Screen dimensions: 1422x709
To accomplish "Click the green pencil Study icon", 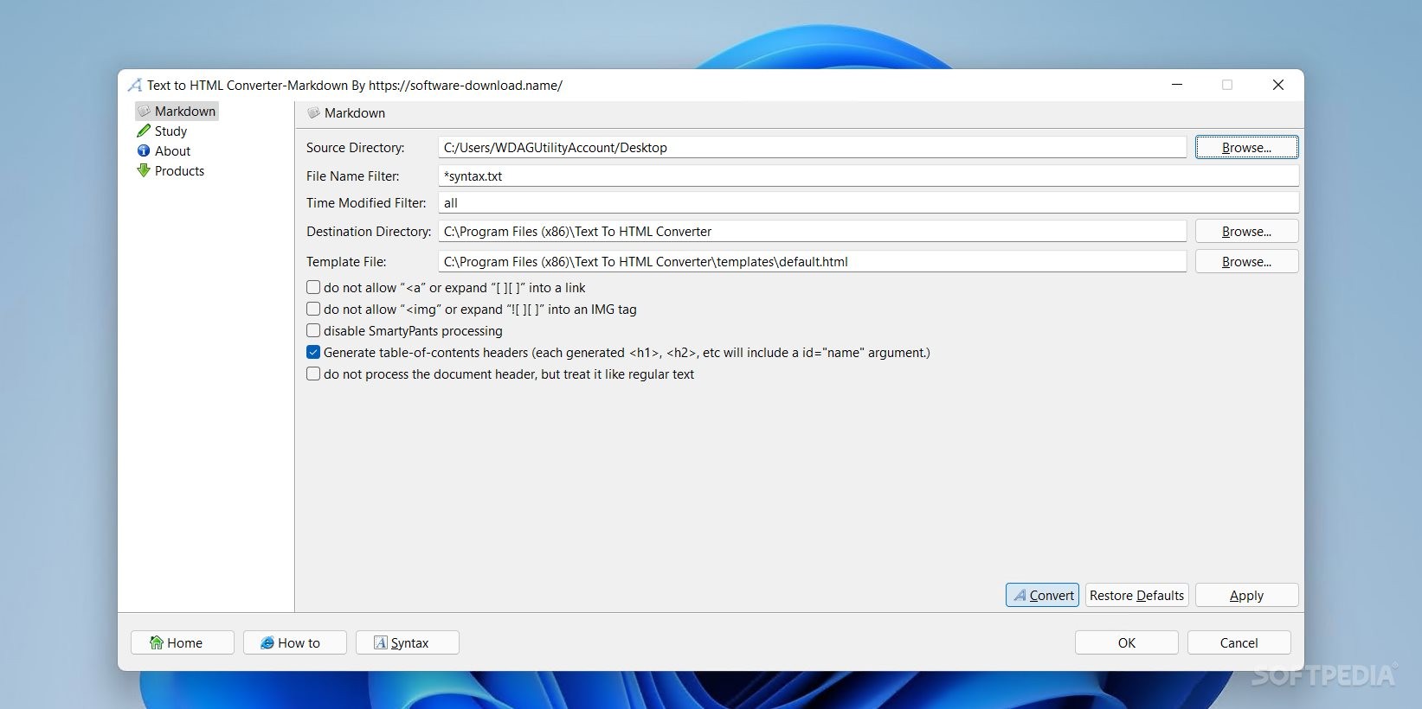I will (x=144, y=131).
